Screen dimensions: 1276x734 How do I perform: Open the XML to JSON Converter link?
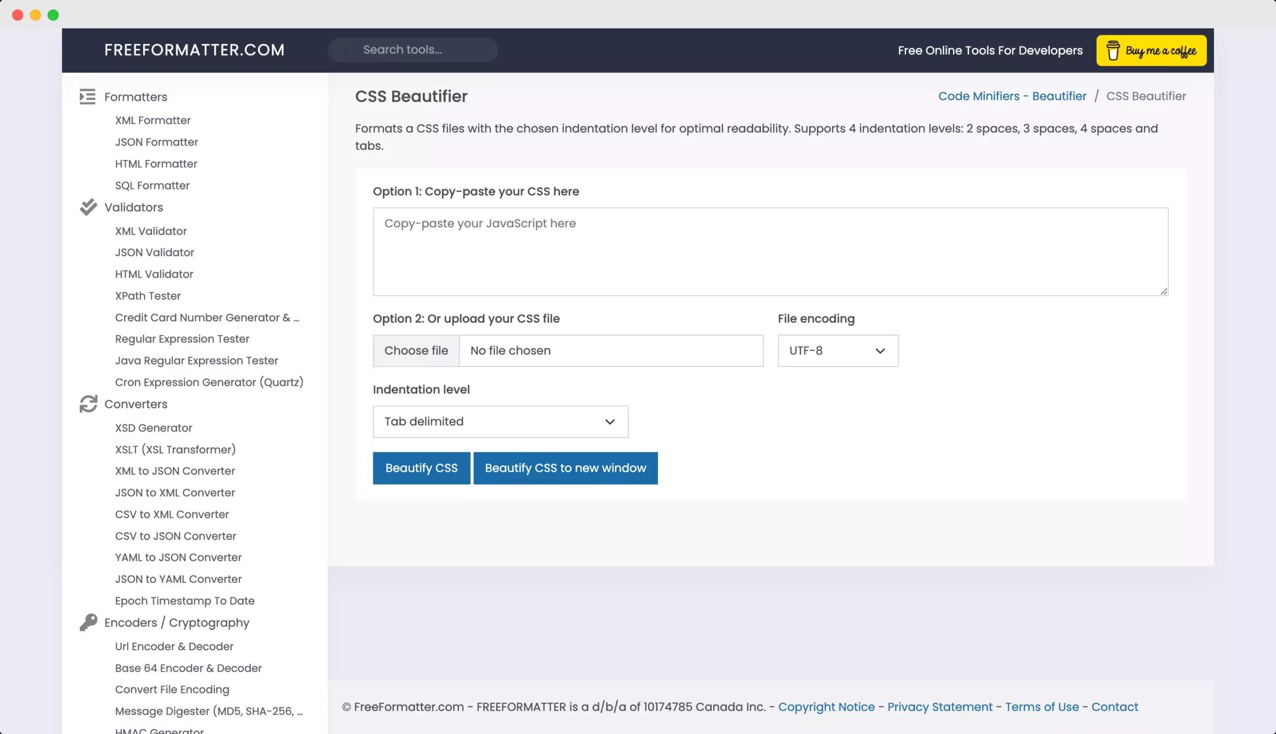[x=175, y=471]
